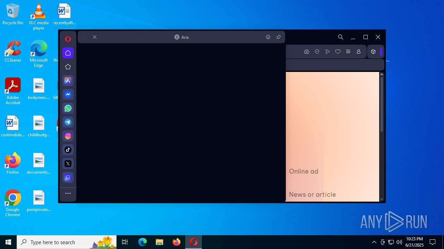Open the Opera main menu logo
The width and height of the screenshot is (444, 249).
[68, 39]
